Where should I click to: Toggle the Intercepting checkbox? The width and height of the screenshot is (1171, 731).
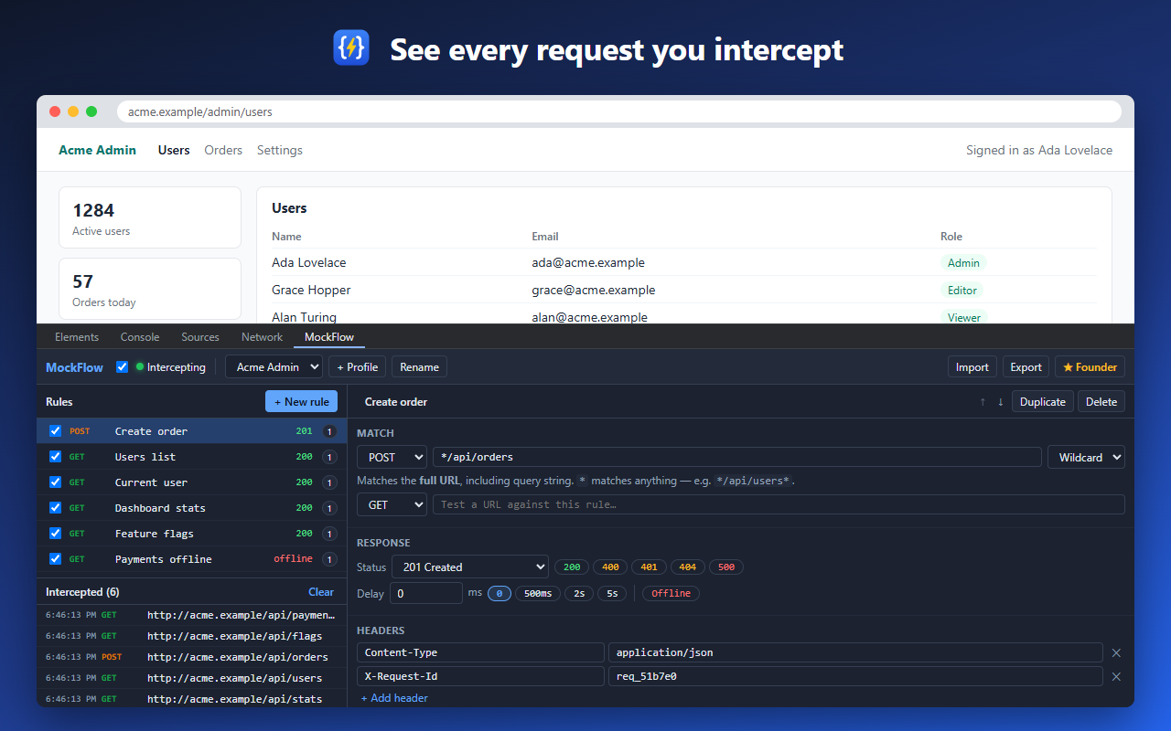pos(123,367)
